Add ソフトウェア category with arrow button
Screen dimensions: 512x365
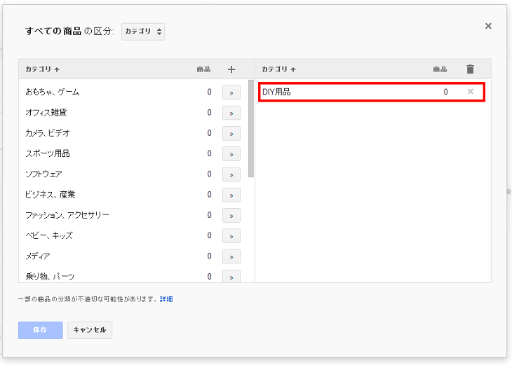coord(231,174)
